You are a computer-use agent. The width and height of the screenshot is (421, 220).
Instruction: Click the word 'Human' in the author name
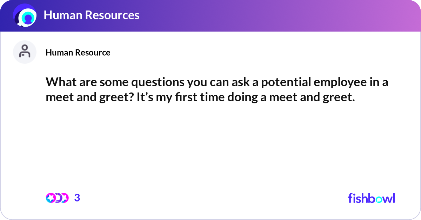(57, 53)
